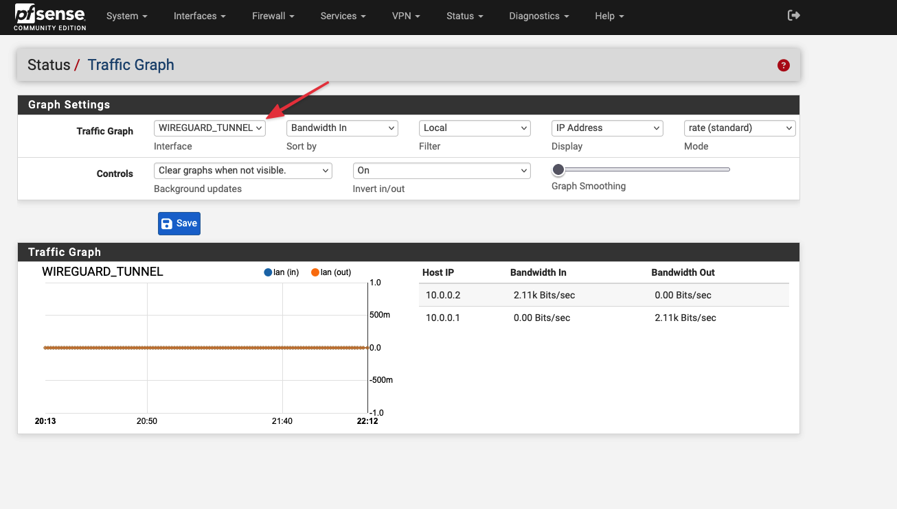The height and width of the screenshot is (509, 897).
Task: Open the Sort by Bandwidth In dropdown
Action: 342,128
